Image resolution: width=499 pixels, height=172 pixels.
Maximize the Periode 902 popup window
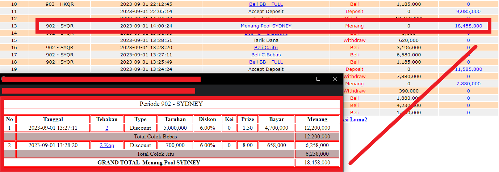tap(318, 79)
